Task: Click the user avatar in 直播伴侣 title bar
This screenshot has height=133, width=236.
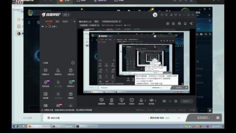Action: pos(155,15)
